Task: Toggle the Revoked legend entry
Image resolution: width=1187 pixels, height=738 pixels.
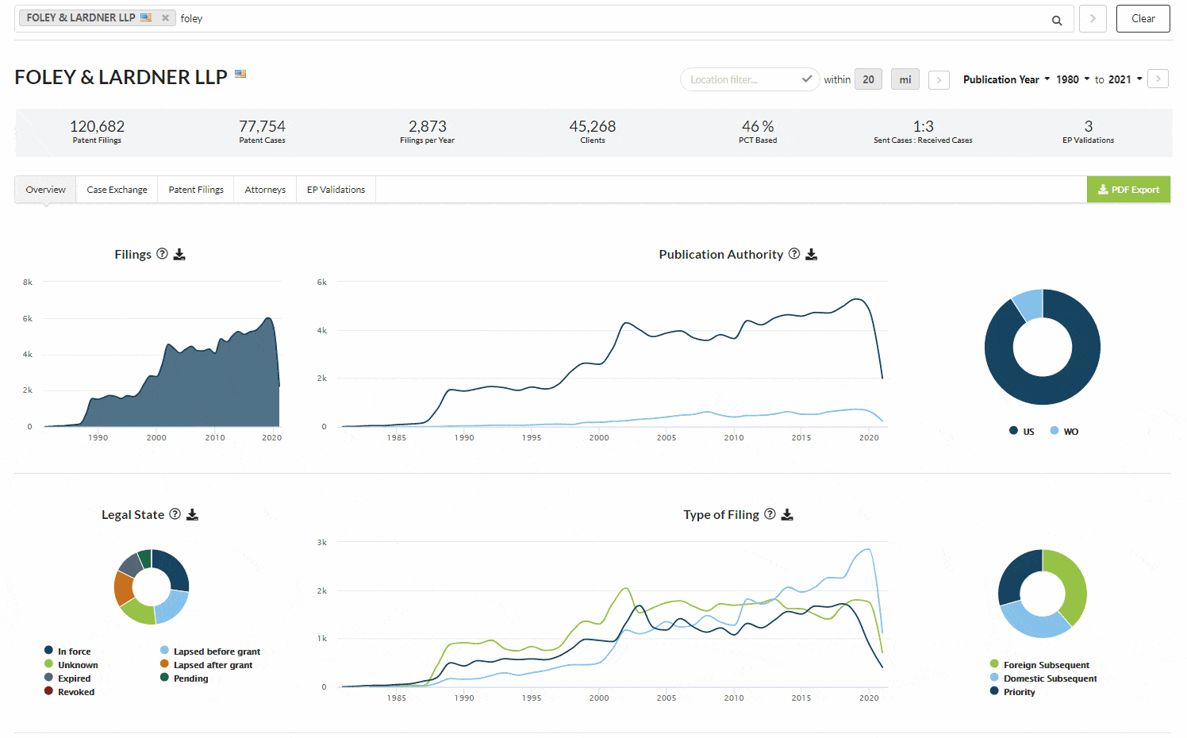Action: click(69, 692)
